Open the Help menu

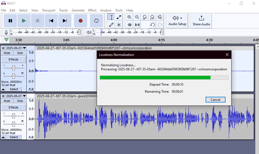130,10
